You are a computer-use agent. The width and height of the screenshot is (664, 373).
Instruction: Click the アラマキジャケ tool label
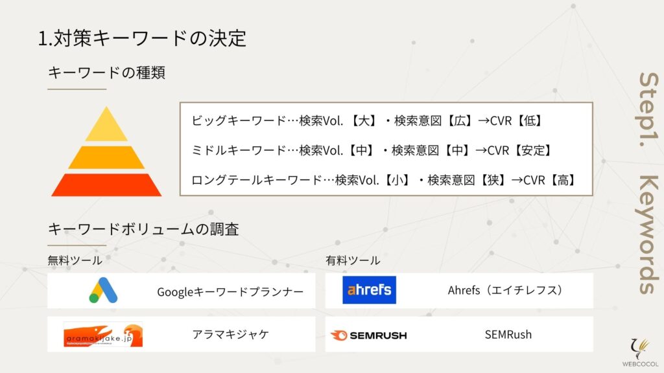coord(230,335)
